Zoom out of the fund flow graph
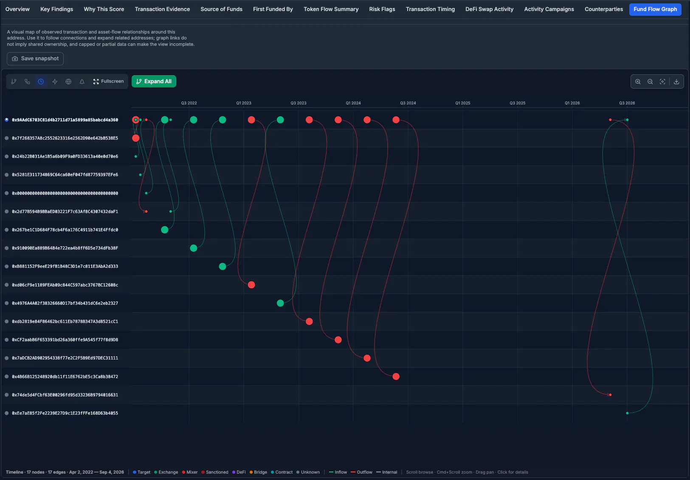The width and height of the screenshot is (690, 480). click(x=650, y=81)
